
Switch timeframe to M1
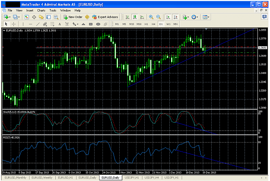click(117, 24)
